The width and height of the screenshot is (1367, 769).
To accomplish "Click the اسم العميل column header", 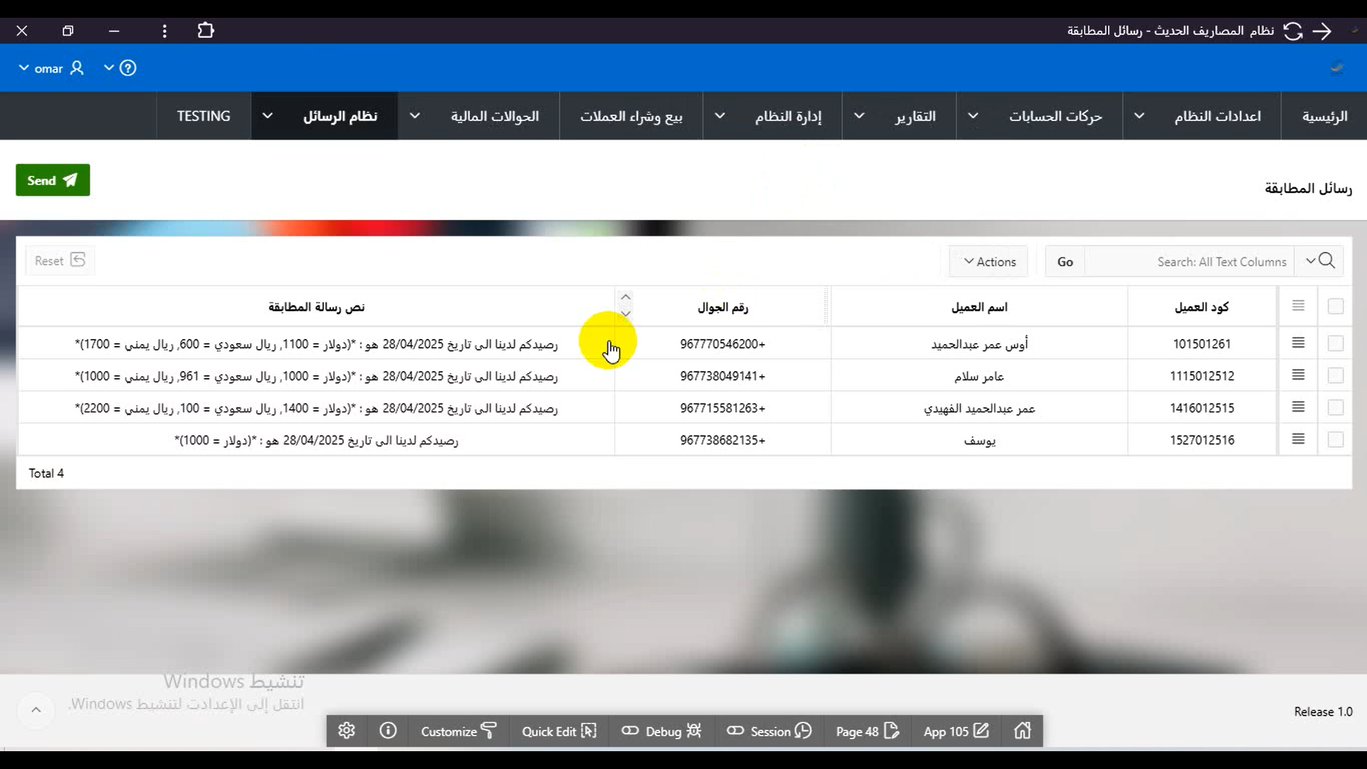I will pyautogui.click(x=979, y=307).
